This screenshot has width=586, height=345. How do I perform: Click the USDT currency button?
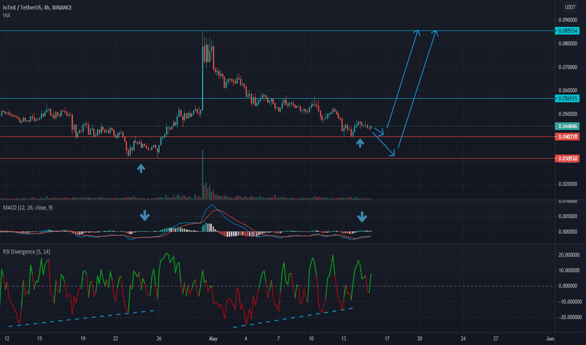tap(570, 7)
